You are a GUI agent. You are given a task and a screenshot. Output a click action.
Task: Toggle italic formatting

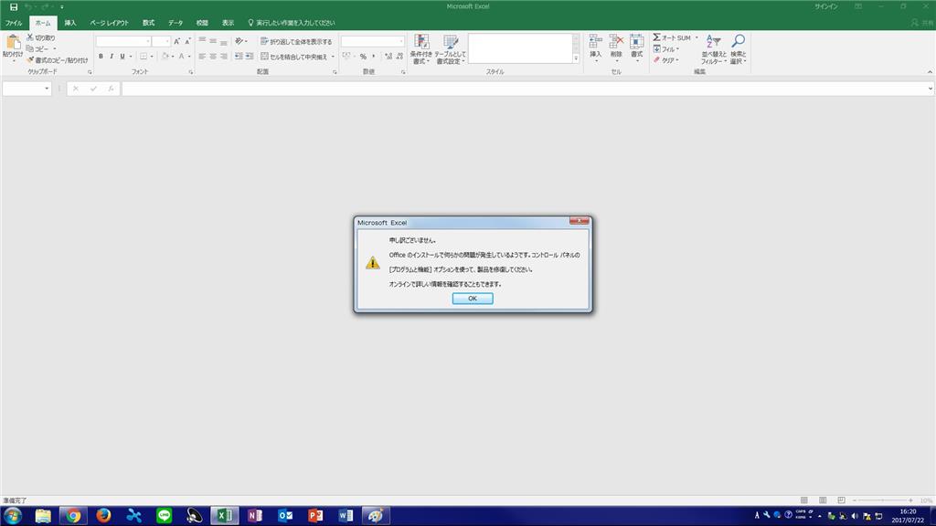(112, 56)
